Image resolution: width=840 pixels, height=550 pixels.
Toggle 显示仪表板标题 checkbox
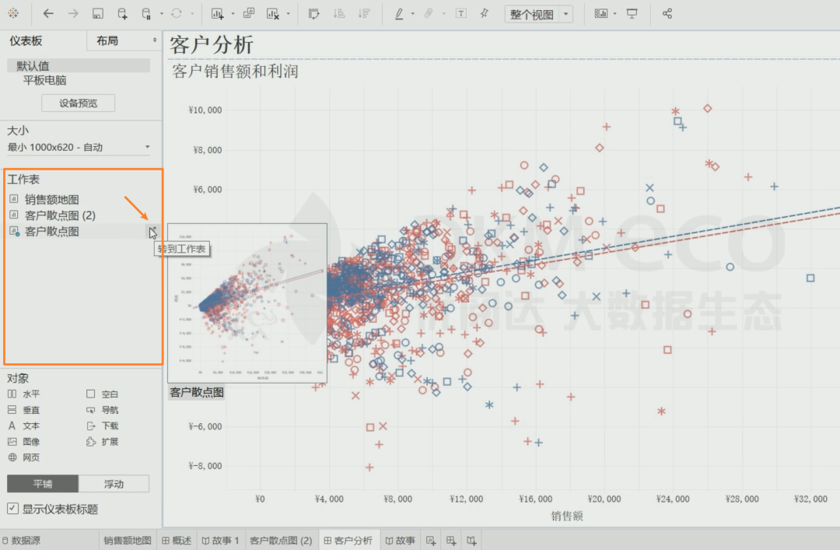click(12, 509)
